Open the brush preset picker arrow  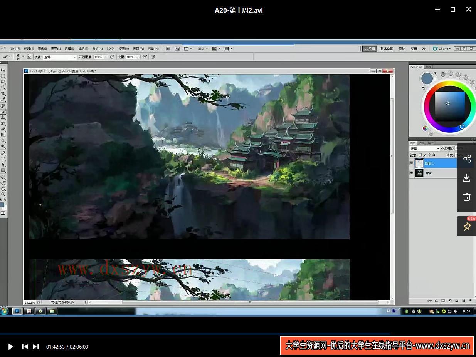point(23,57)
